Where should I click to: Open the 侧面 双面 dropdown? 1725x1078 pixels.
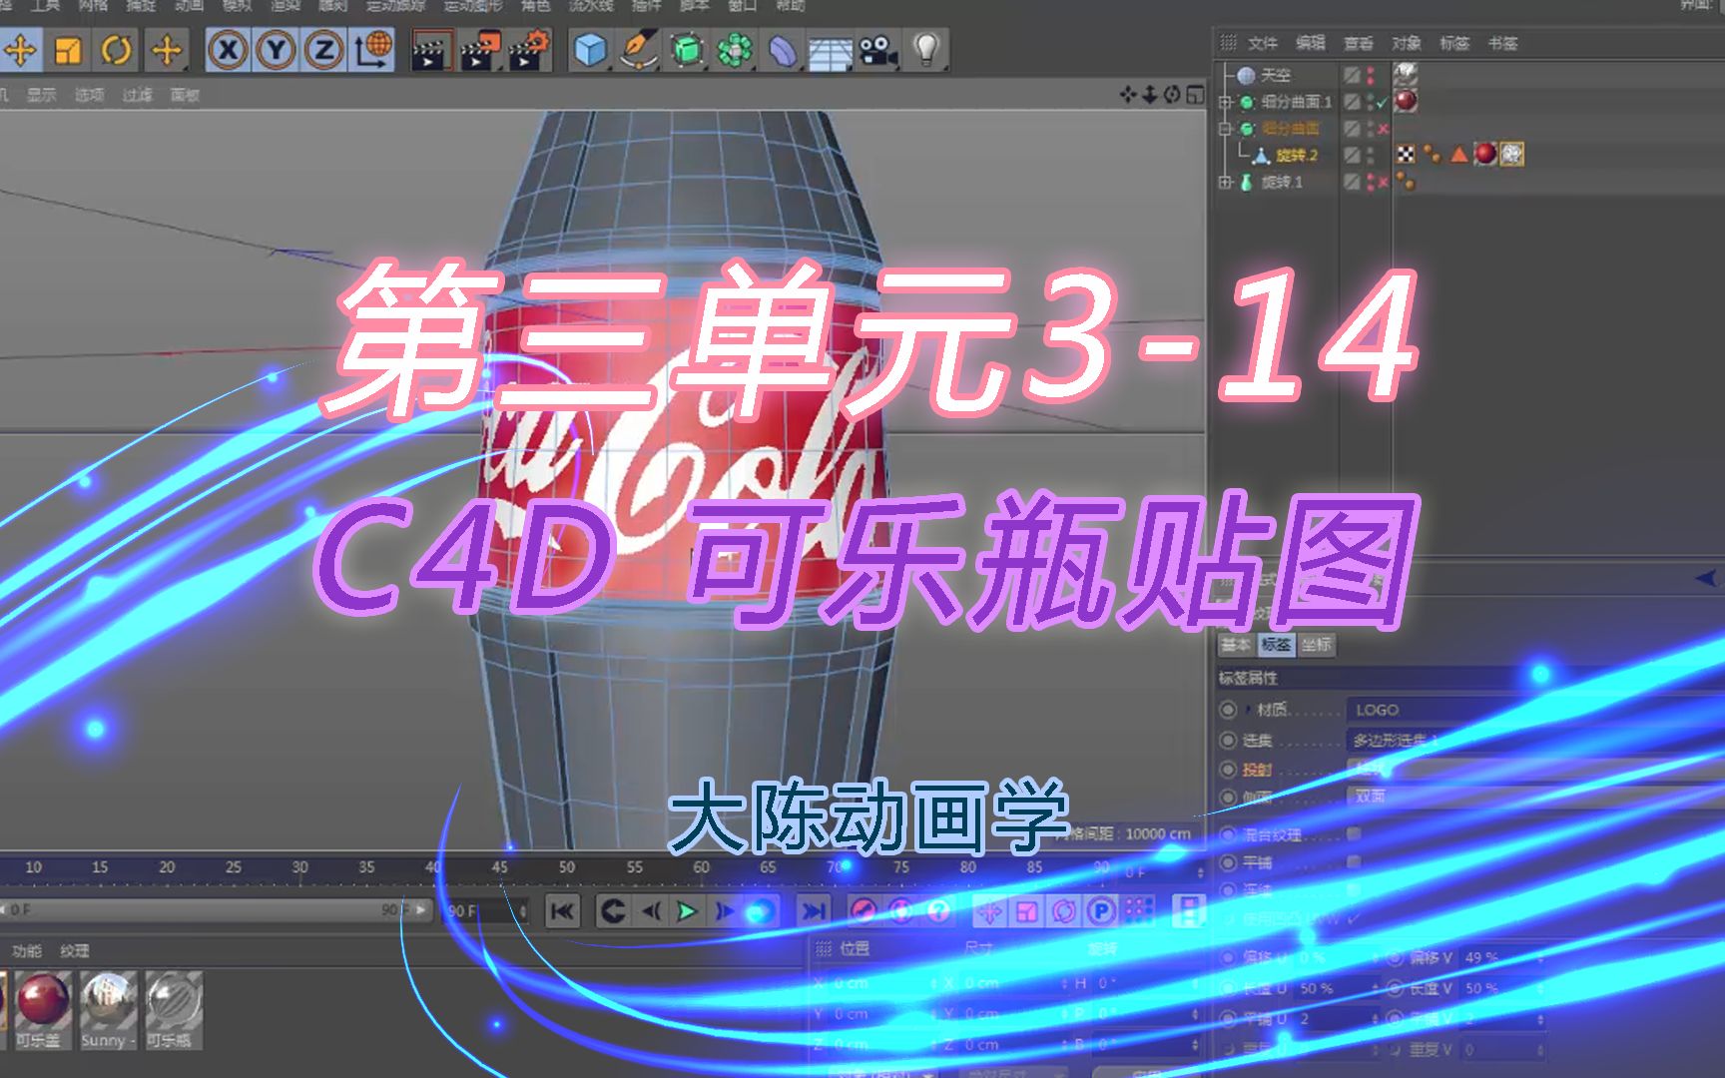[x=1534, y=797]
